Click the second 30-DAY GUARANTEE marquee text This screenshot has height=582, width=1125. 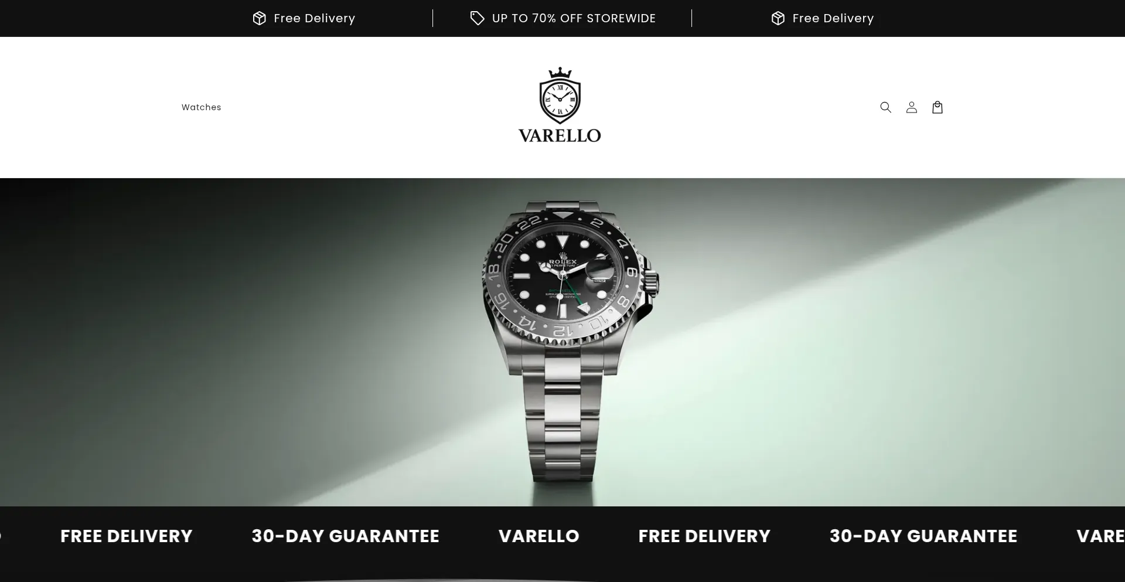[x=923, y=536]
